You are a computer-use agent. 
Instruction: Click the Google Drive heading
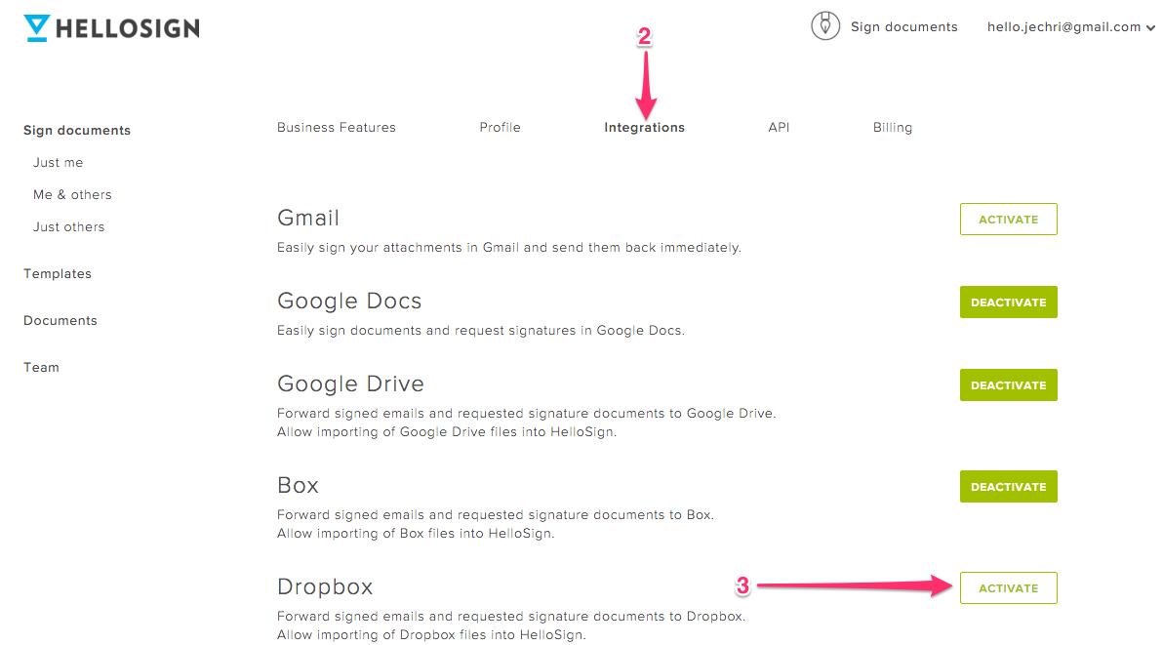pyautogui.click(x=350, y=384)
